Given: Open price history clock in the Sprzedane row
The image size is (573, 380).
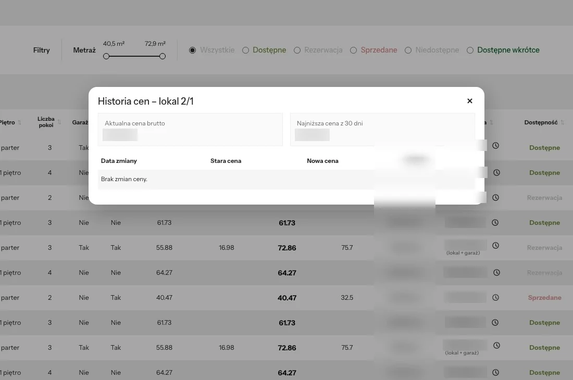Looking at the screenshot, I should coord(495,298).
